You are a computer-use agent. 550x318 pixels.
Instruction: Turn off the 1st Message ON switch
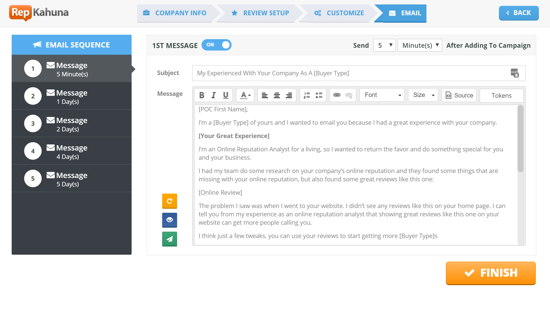(x=217, y=45)
